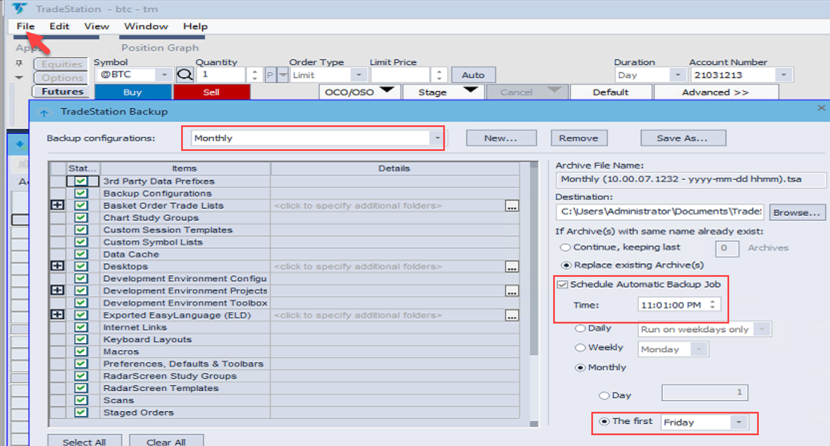Click the Archive File Name field
Screen dimensions: 830x446
coord(690,179)
